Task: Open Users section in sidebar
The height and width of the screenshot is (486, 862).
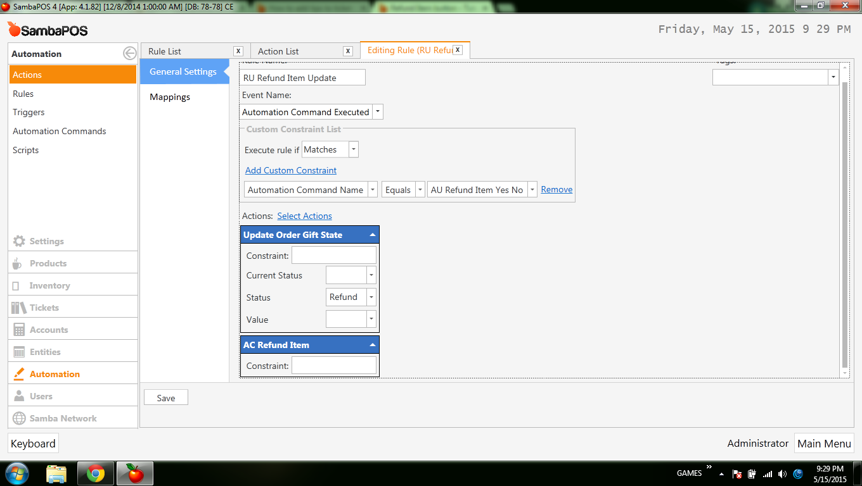Action: tap(41, 396)
